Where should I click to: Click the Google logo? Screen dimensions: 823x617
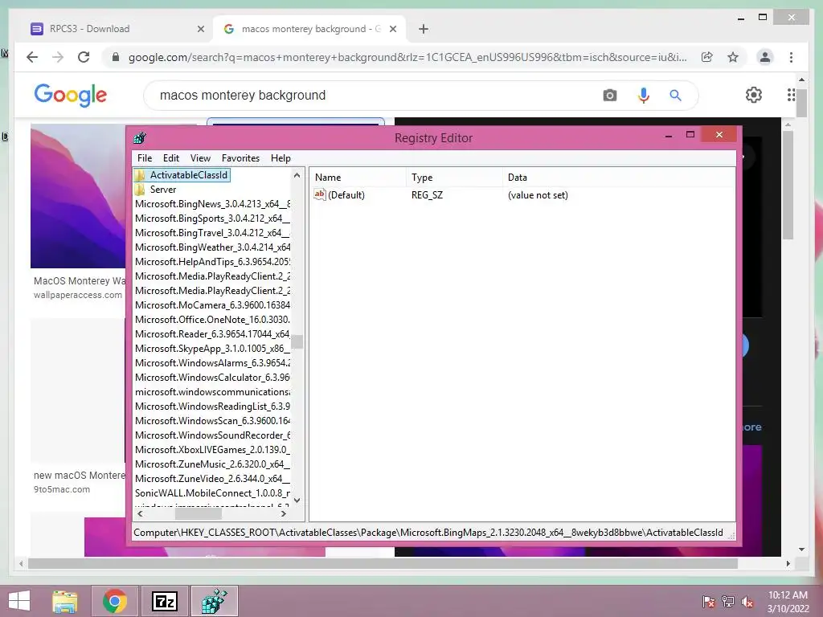71,95
